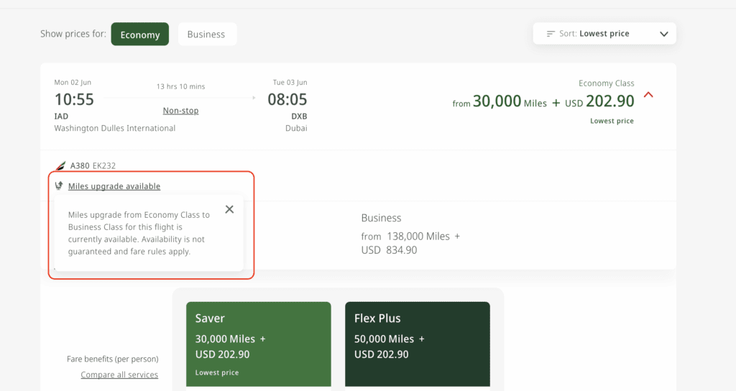Click the departure time 10:55
The width and height of the screenshot is (736, 391).
[x=74, y=99]
